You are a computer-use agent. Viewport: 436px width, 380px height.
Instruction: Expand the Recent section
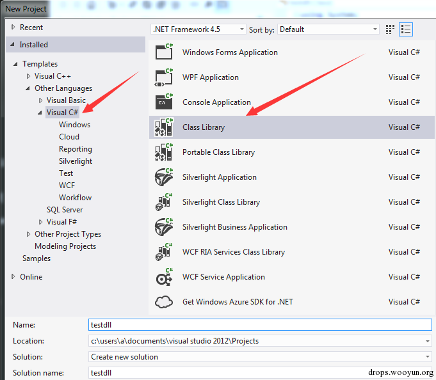(x=13, y=27)
